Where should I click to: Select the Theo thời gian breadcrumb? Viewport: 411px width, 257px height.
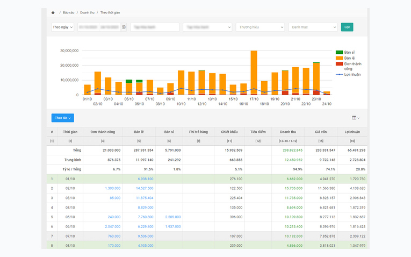(x=110, y=12)
